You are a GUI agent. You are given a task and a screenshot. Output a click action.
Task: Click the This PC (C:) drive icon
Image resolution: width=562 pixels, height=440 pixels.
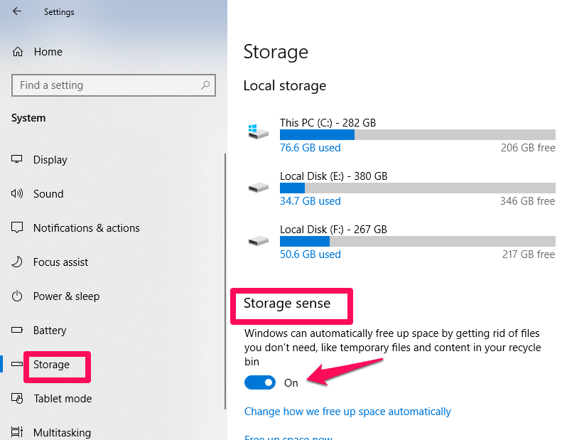[258, 133]
